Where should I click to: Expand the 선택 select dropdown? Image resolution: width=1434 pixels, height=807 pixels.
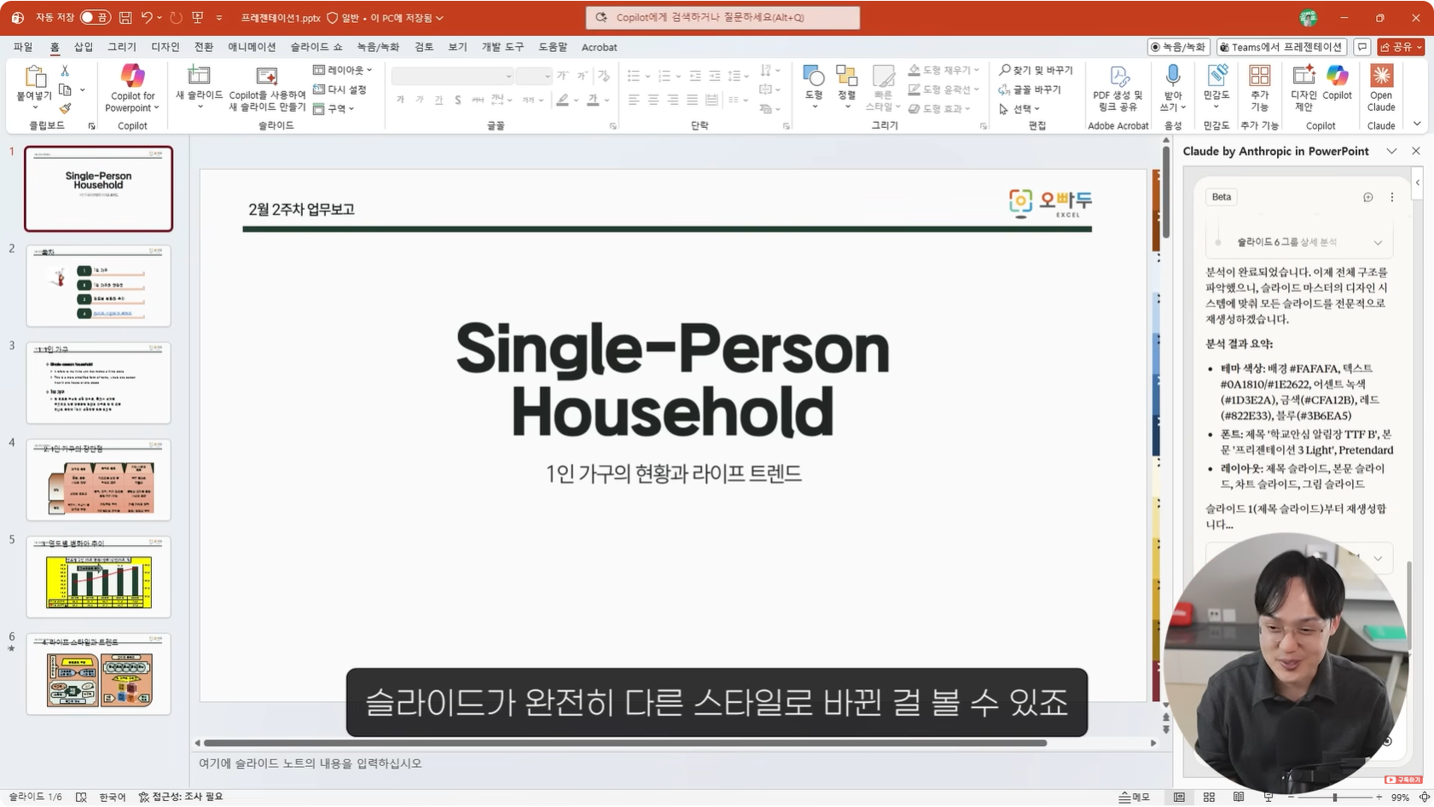[x=1019, y=108]
